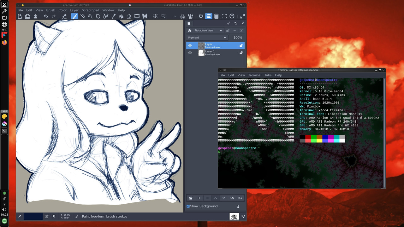Click the add layer group button
This screenshot has width=404, height=227.
(x=191, y=198)
